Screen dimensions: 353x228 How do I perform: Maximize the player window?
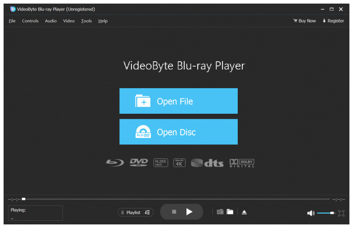tap(332, 9)
